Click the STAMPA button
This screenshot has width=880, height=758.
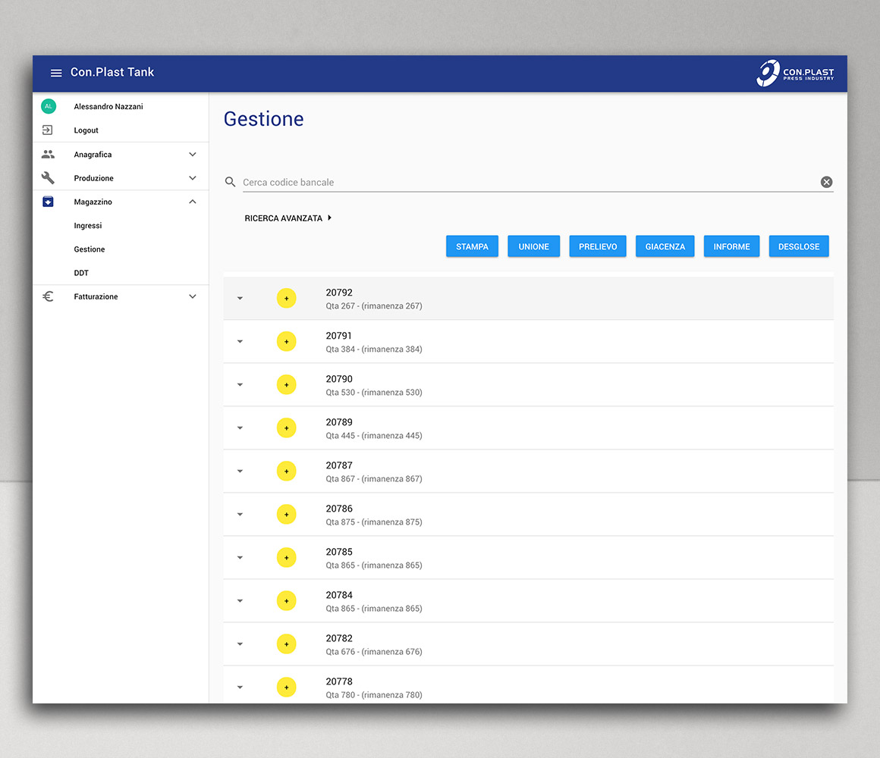tap(472, 246)
